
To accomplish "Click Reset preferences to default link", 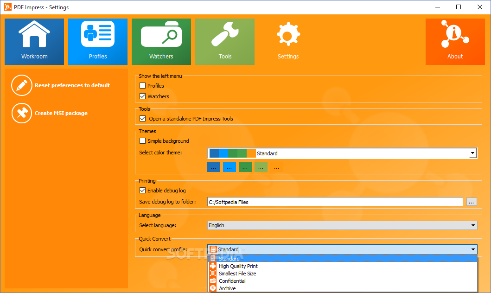I will (x=72, y=85).
